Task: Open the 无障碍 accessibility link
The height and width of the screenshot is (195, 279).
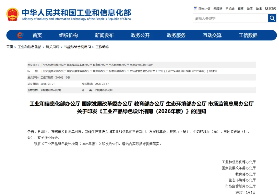Action: (218, 9)
